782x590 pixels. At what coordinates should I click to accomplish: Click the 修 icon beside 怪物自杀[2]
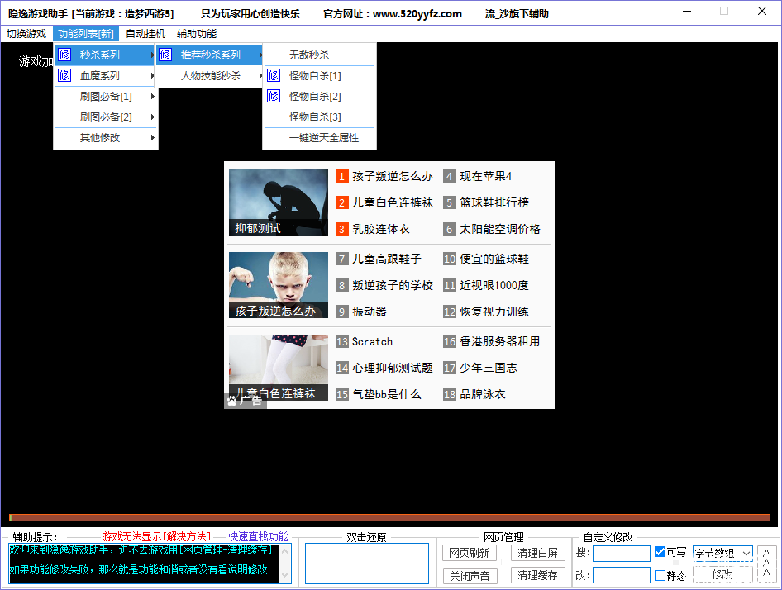(274, 97)
